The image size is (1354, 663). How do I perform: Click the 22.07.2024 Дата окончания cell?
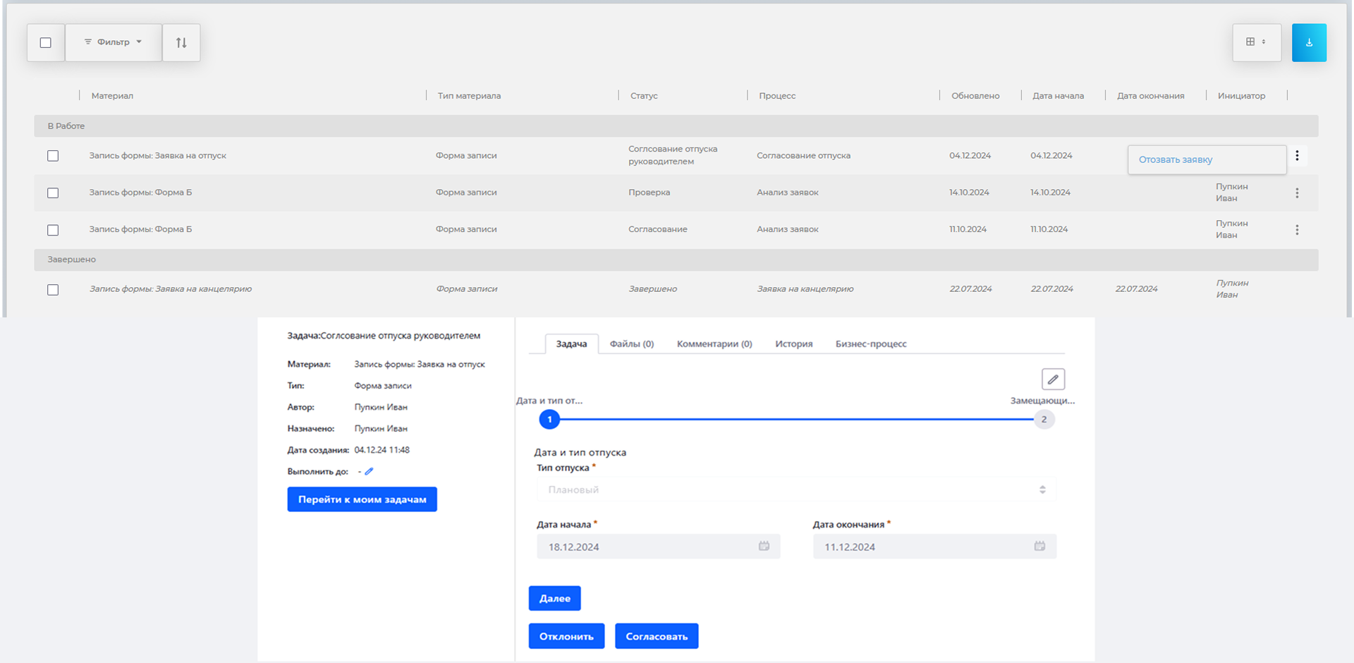tap(1136, 289)
